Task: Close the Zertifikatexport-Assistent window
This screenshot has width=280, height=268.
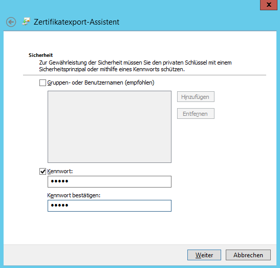Action: (269, 5)
